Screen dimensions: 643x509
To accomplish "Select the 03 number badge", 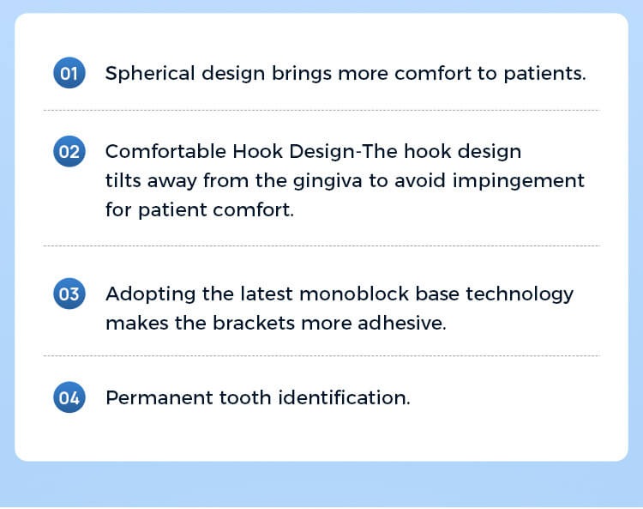I will [x=69, y=294].
